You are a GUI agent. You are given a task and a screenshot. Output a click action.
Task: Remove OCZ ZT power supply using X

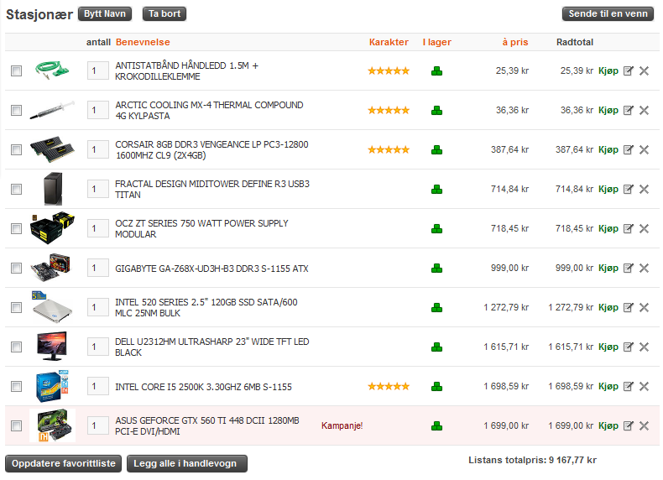click(644, 228)
